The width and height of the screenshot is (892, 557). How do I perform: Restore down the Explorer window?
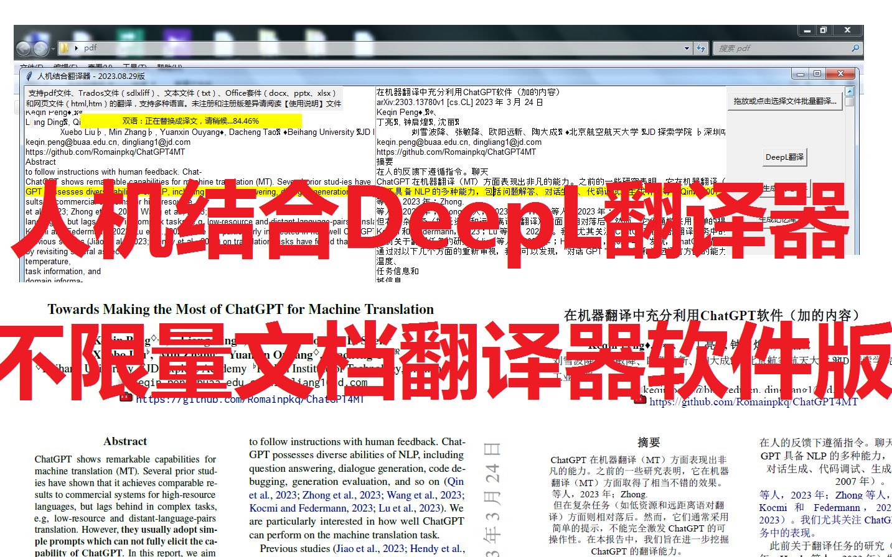point(823,30)
